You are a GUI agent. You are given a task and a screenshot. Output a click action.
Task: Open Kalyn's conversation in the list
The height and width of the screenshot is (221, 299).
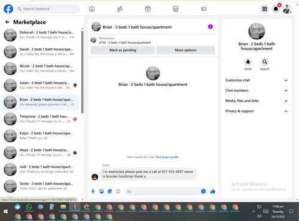click(40, 136)
